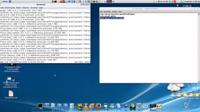
Task: Maximize the Jegyzettömb window
Action: [x=195, y=9]
